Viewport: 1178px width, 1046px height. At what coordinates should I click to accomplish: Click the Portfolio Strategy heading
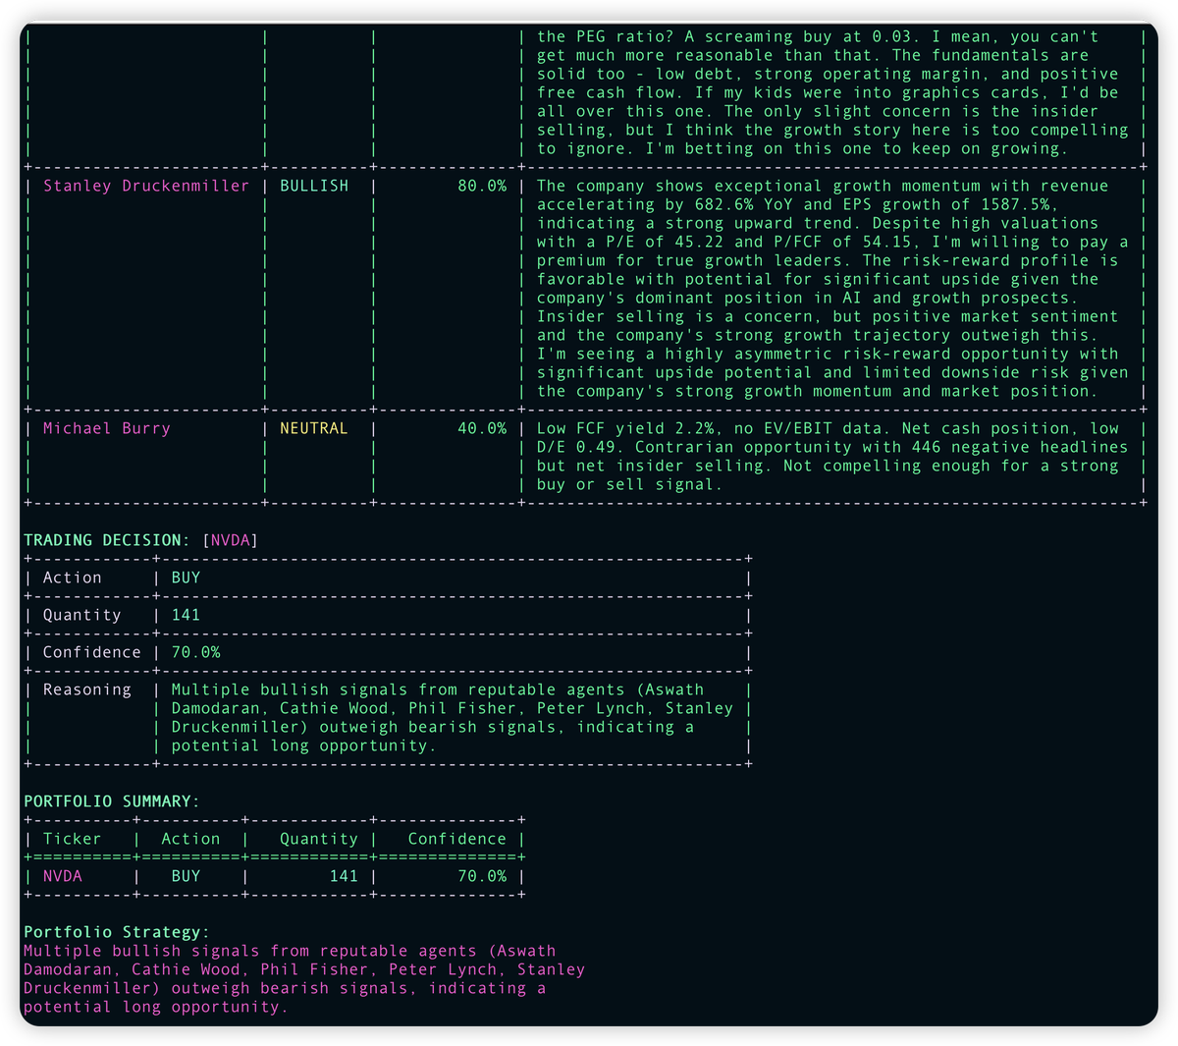point(117,932)
